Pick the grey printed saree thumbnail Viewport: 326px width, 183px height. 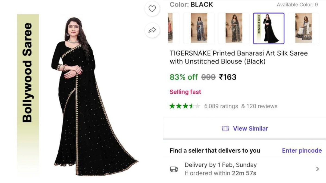tap(234, 28)
